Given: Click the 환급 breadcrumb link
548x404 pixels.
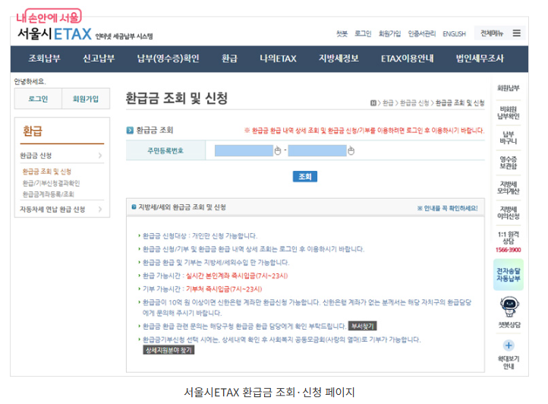Looking at the screenshot, I should [x=388, y=103].
